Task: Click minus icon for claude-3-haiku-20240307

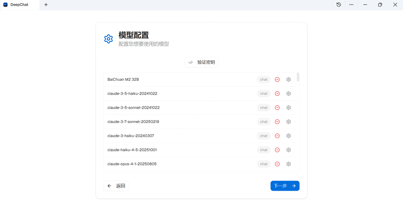Action: coord(277,136)
